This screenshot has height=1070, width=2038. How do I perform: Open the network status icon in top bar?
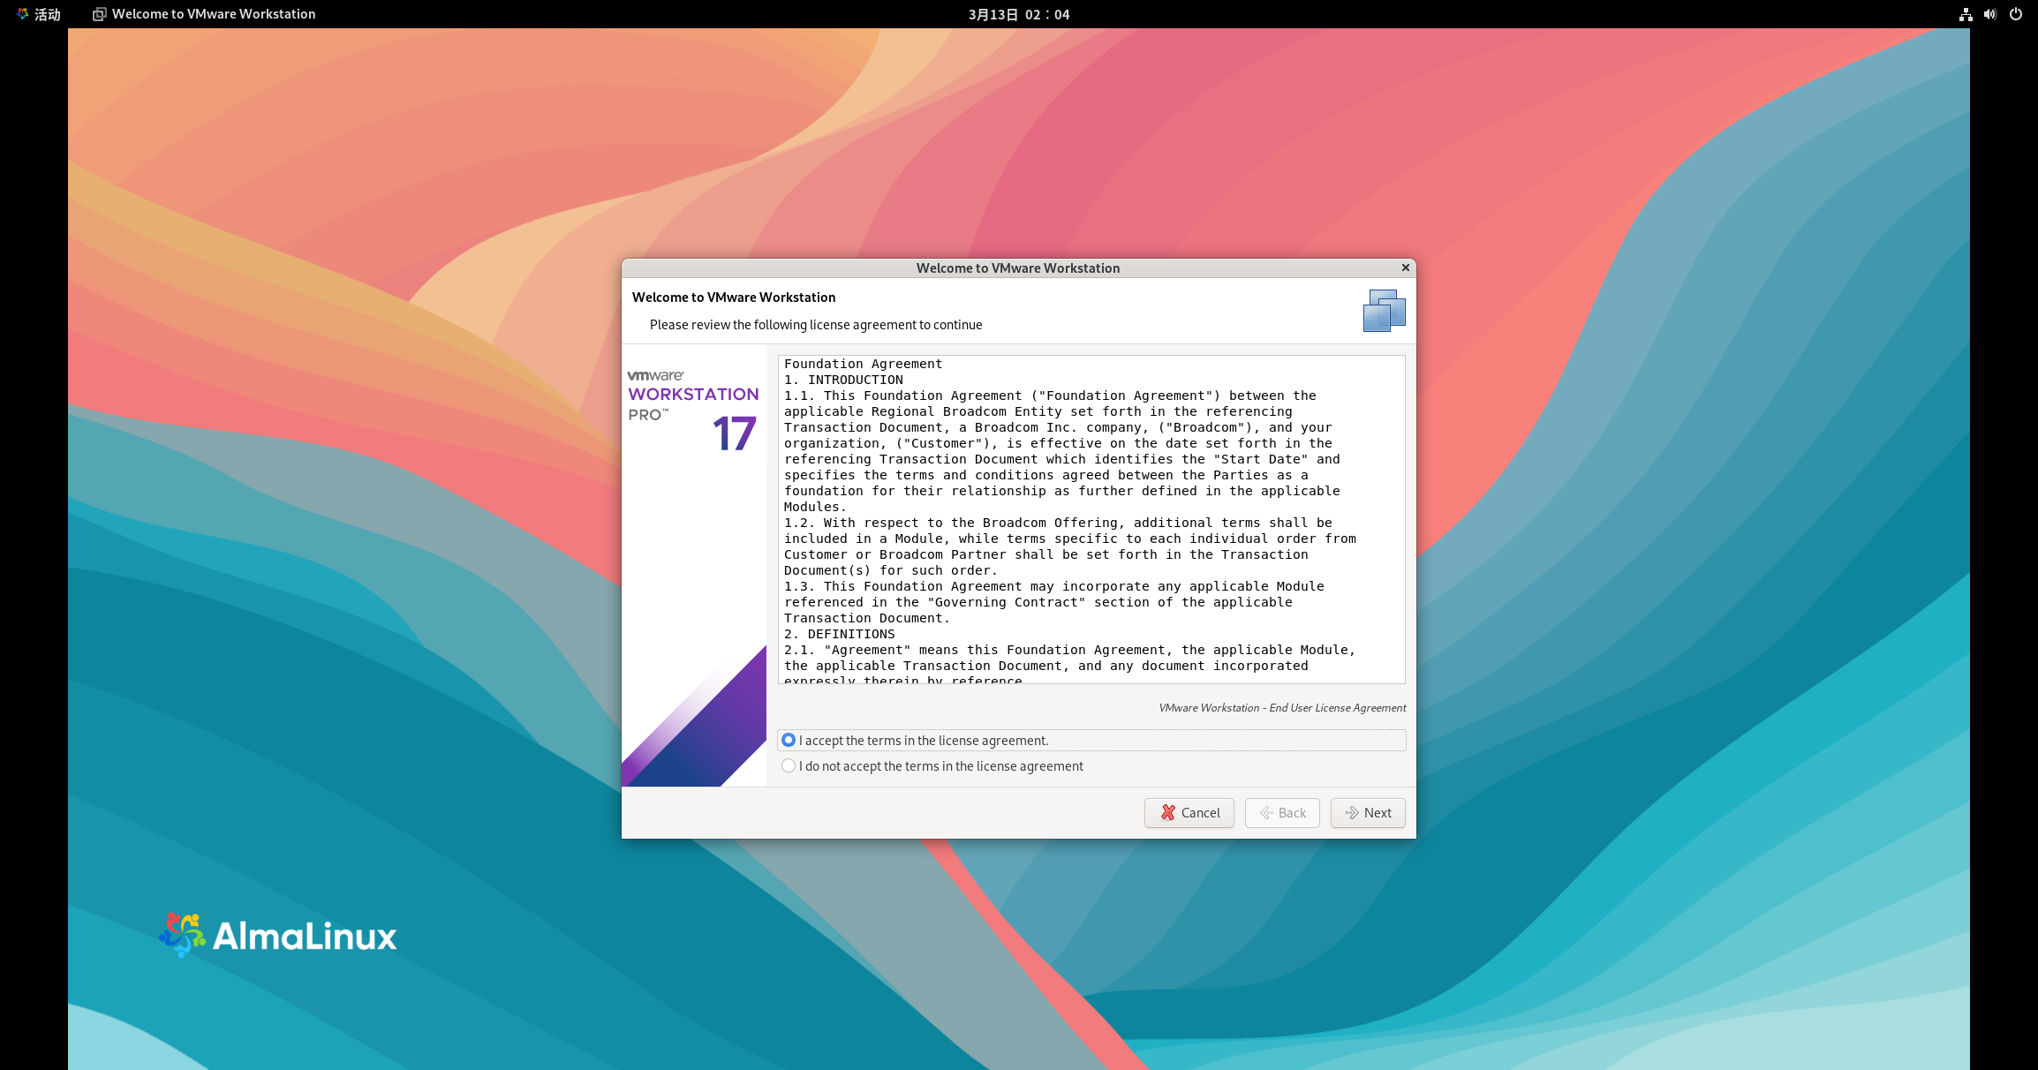1966,14
